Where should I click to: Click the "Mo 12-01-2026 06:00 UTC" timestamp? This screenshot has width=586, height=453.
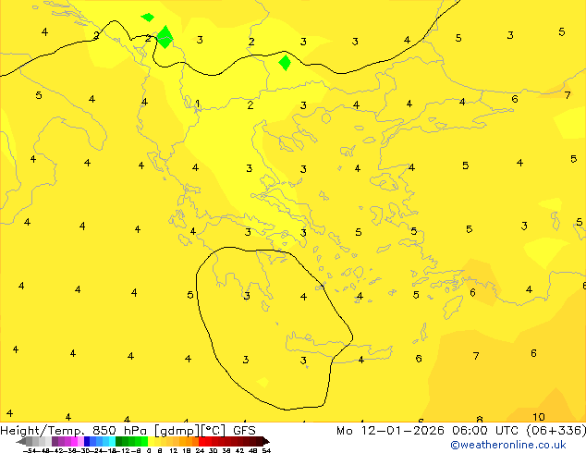pyautogui.click(x=428, y=431)
